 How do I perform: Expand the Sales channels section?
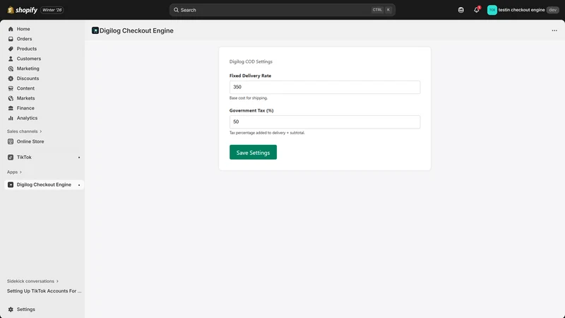point(24,131)
